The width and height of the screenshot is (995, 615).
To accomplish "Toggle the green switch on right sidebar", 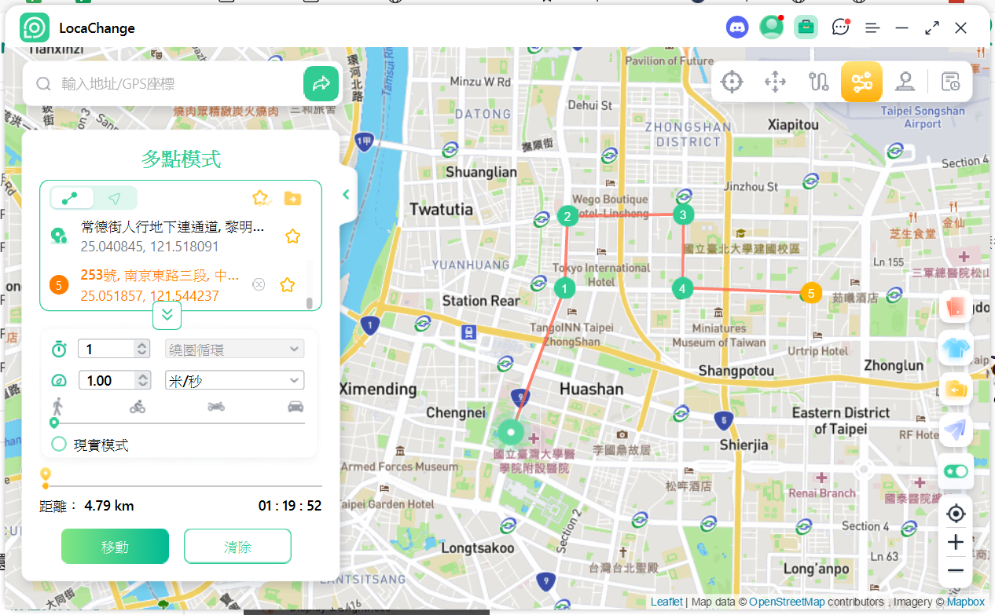I will tap(956, 471).
